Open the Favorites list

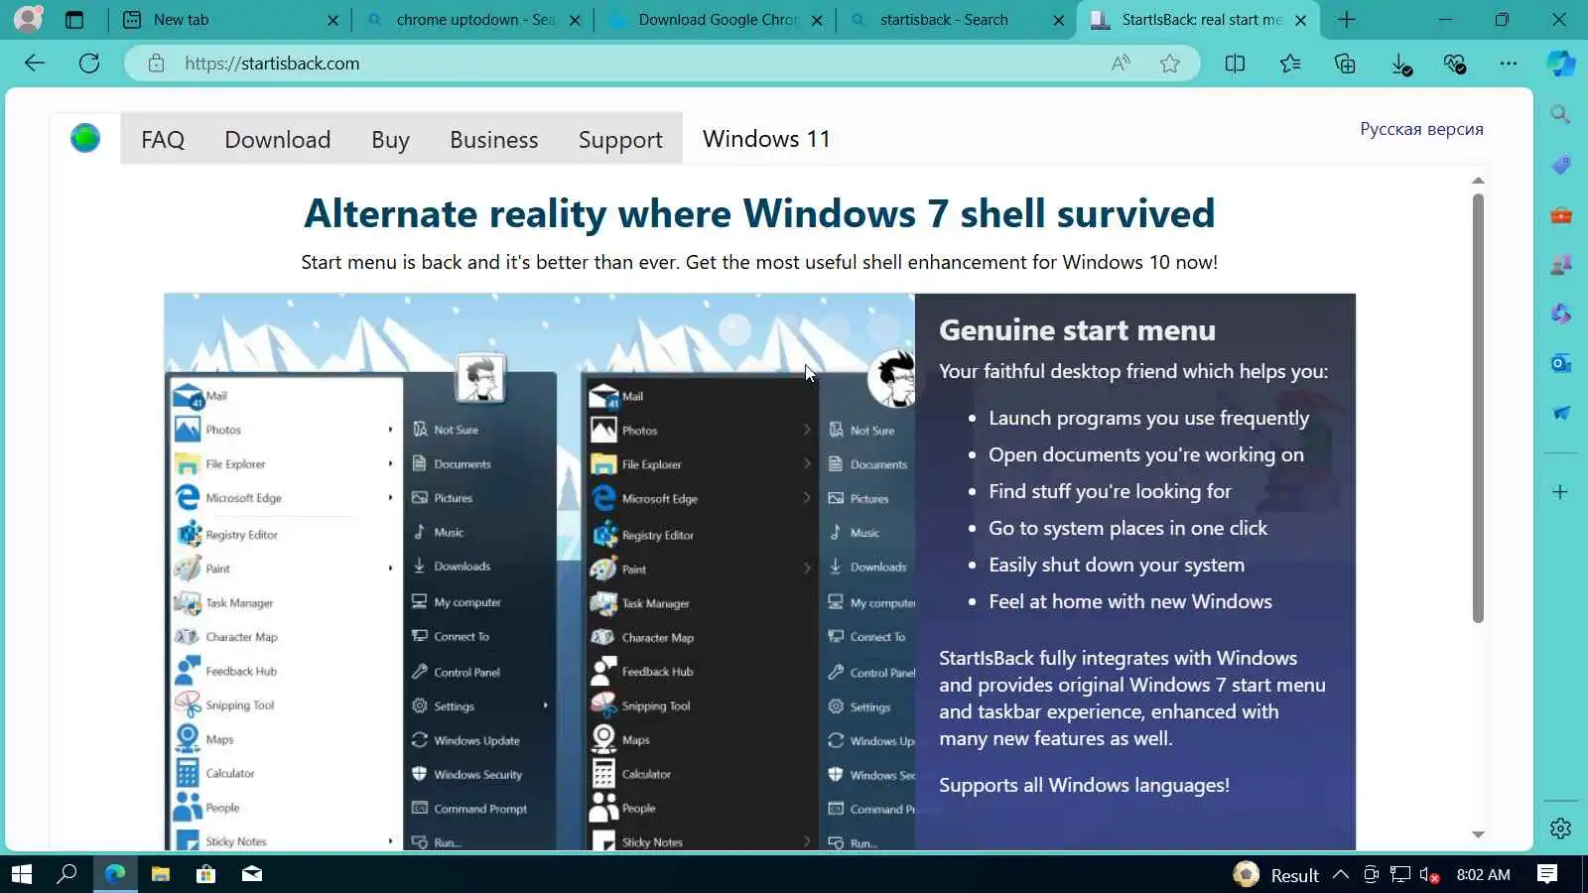tap(1290, 64)
